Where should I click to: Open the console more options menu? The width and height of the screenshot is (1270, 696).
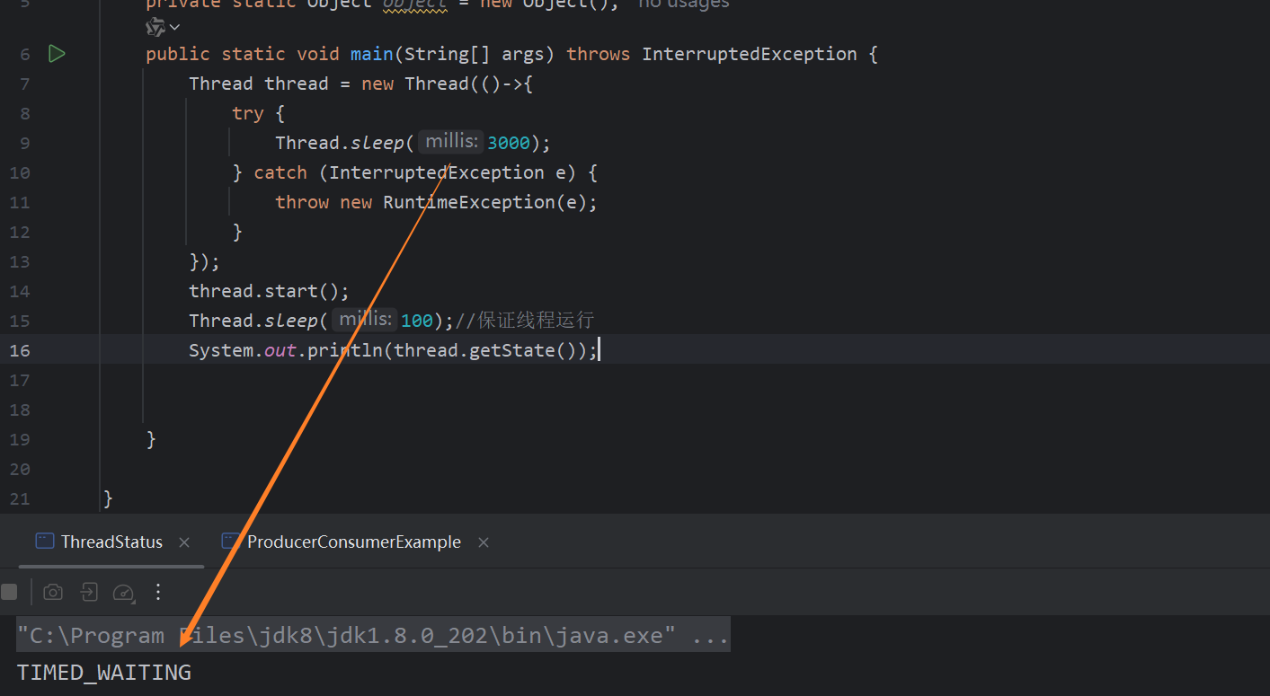pyautogui.click(x=158, y=592)
